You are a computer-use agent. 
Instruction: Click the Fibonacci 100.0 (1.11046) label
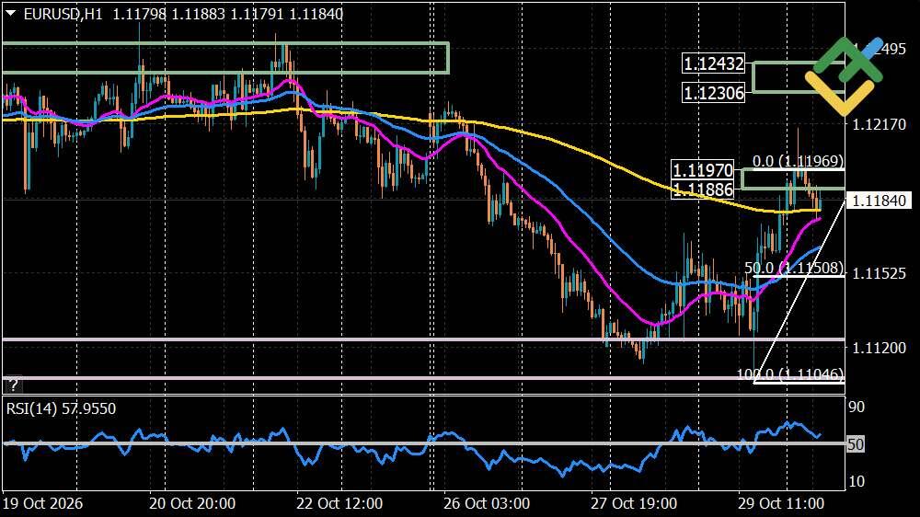pyautogui.click(x=789, y=373)
